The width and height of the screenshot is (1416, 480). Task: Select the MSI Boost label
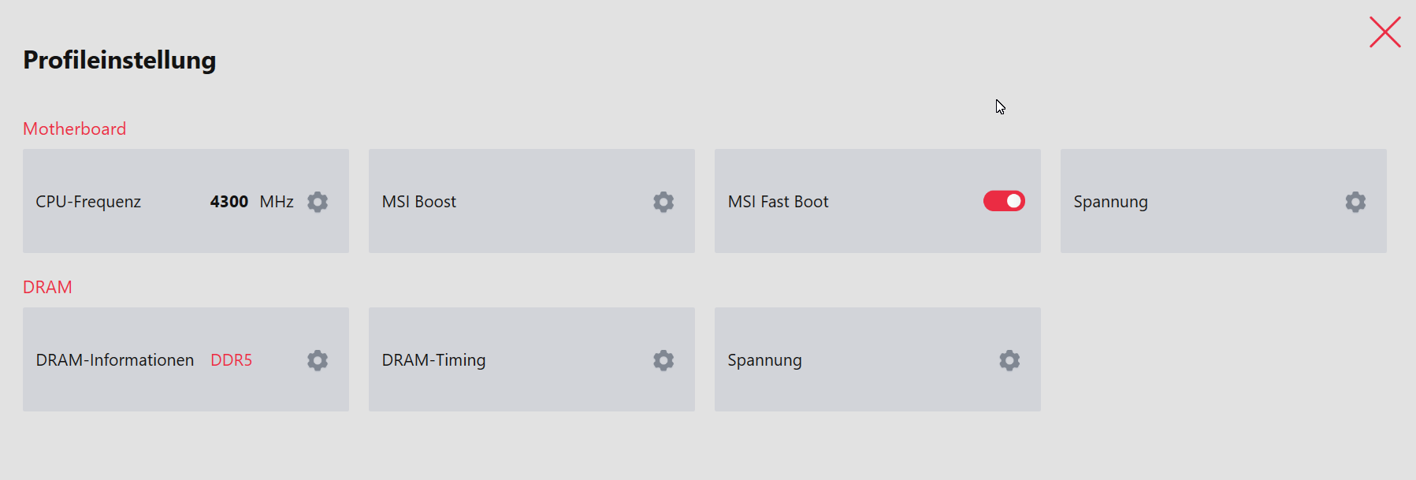[x=419, y=202]
